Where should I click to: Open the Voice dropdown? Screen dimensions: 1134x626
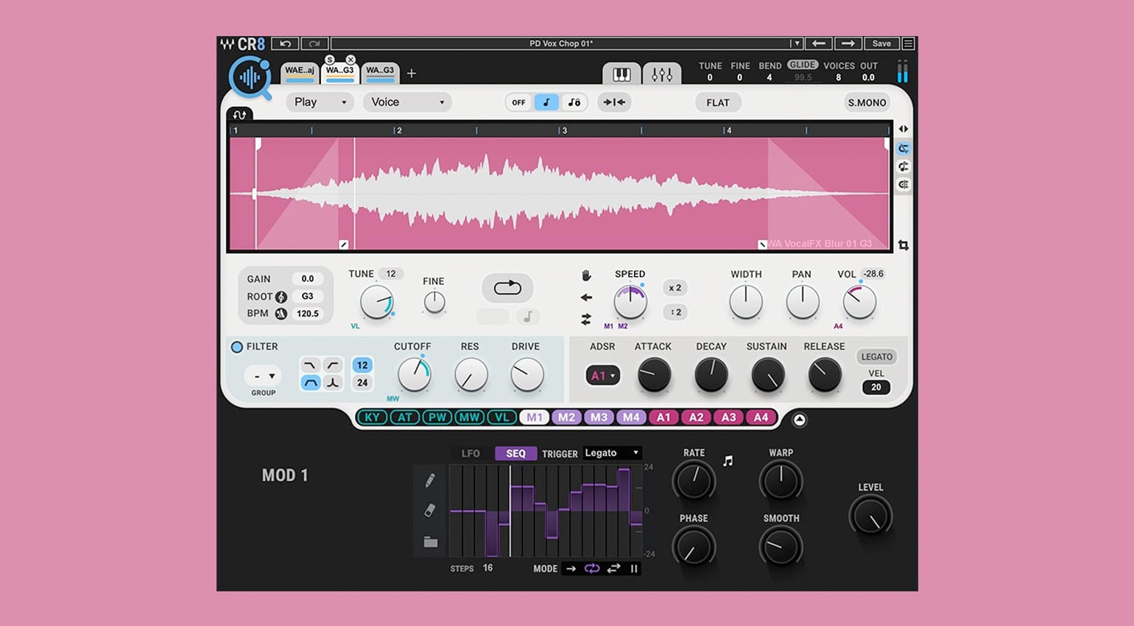407,102
